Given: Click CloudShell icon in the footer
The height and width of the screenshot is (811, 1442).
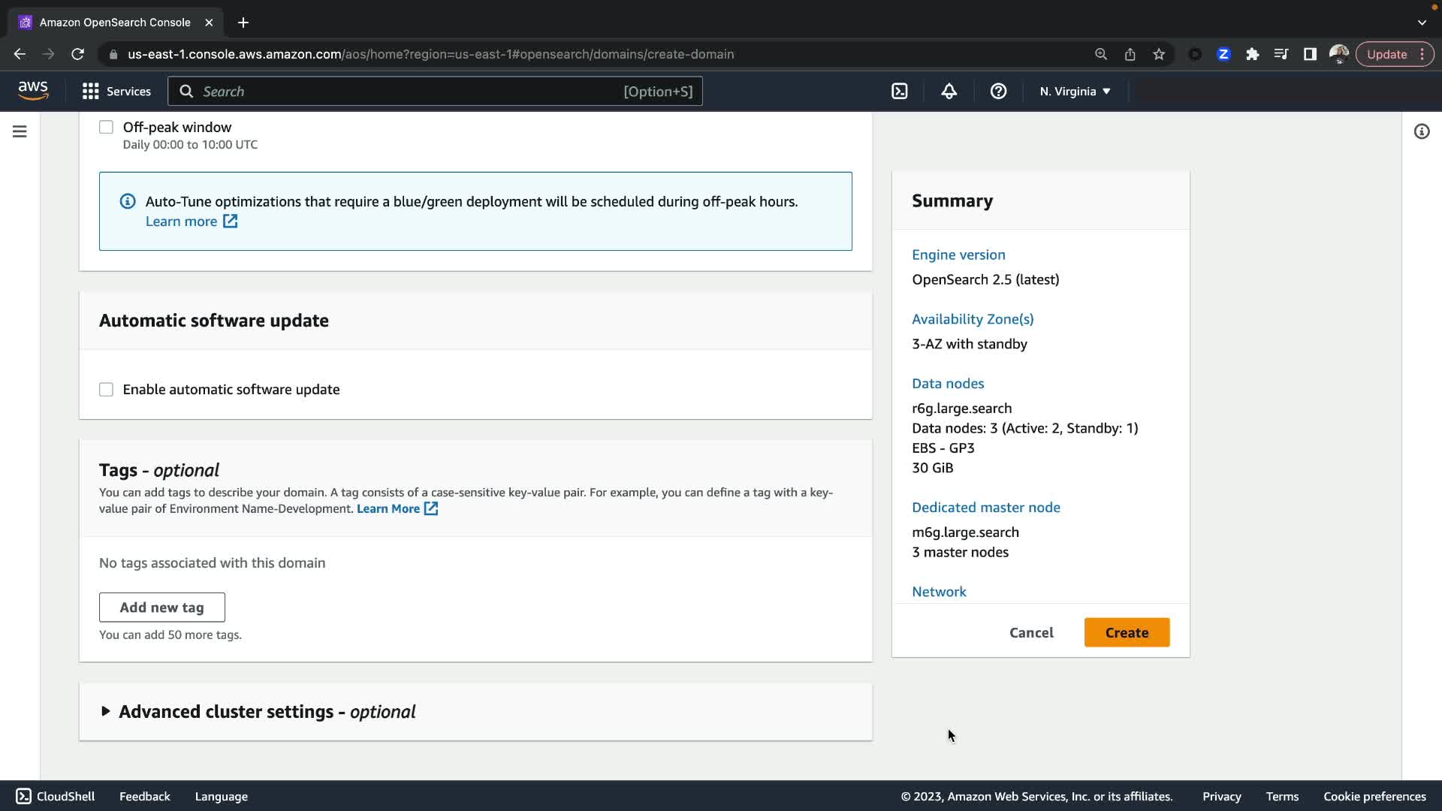Looking at the screenshot, I should (x=24, y=796).
